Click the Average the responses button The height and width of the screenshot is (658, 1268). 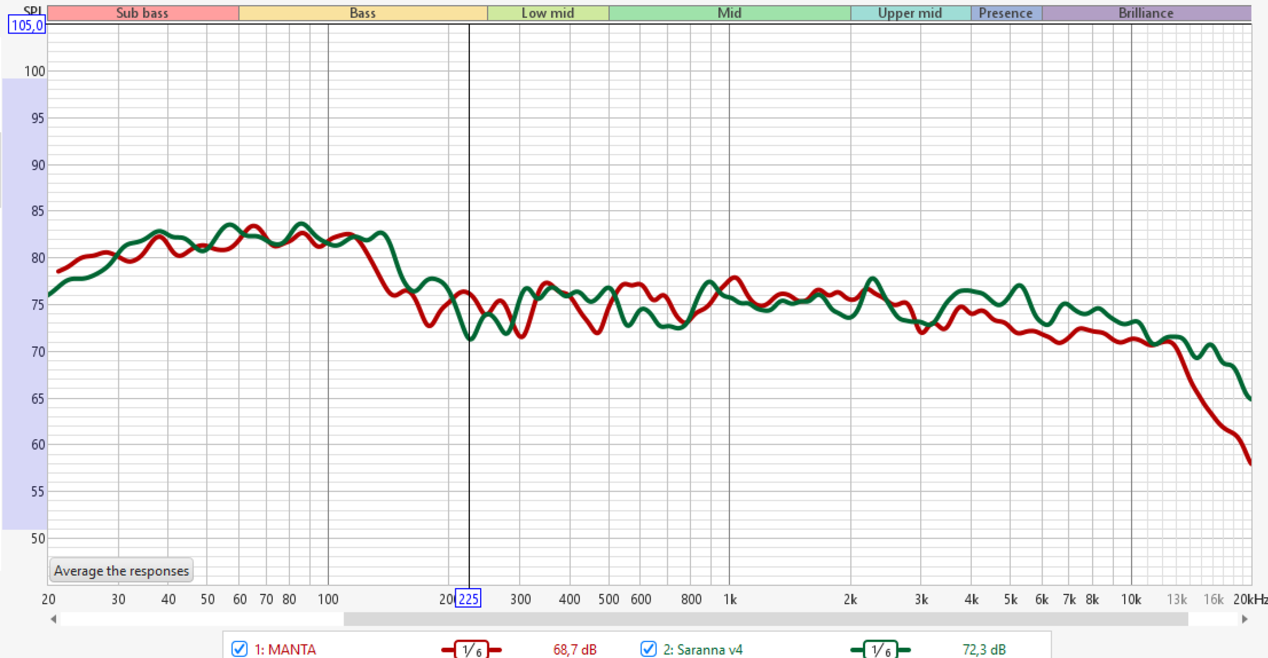[121, 571]
